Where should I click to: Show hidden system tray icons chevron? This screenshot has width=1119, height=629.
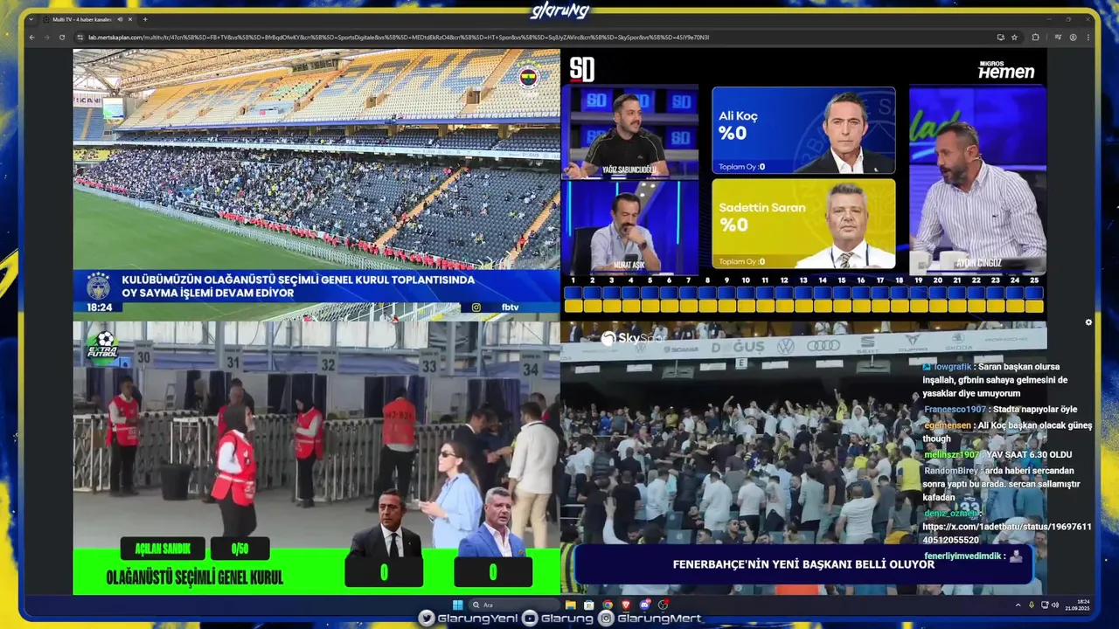1018,605
